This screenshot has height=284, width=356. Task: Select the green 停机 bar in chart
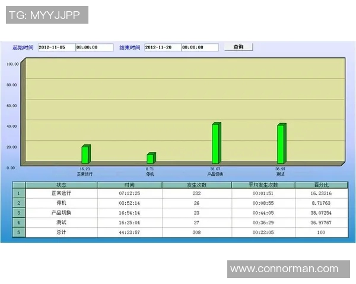(x=151, y=158)
